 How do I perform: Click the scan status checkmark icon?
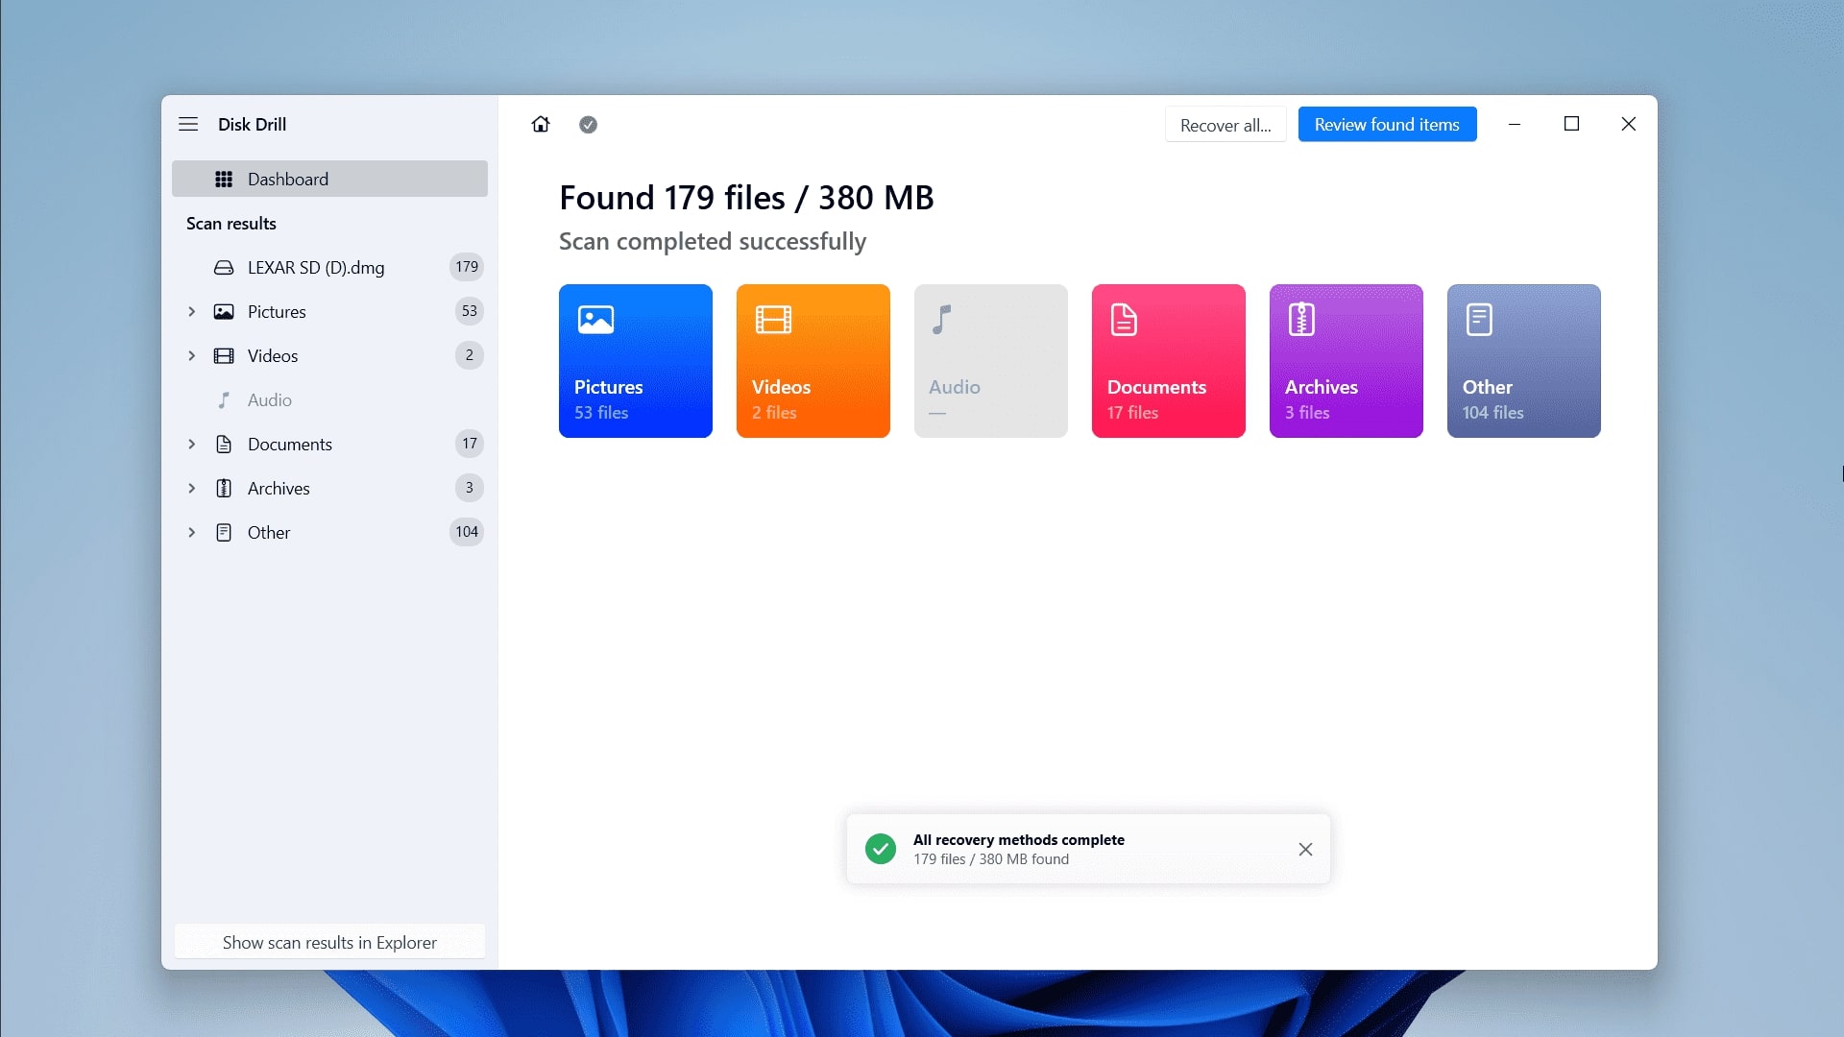coord(588,125)
